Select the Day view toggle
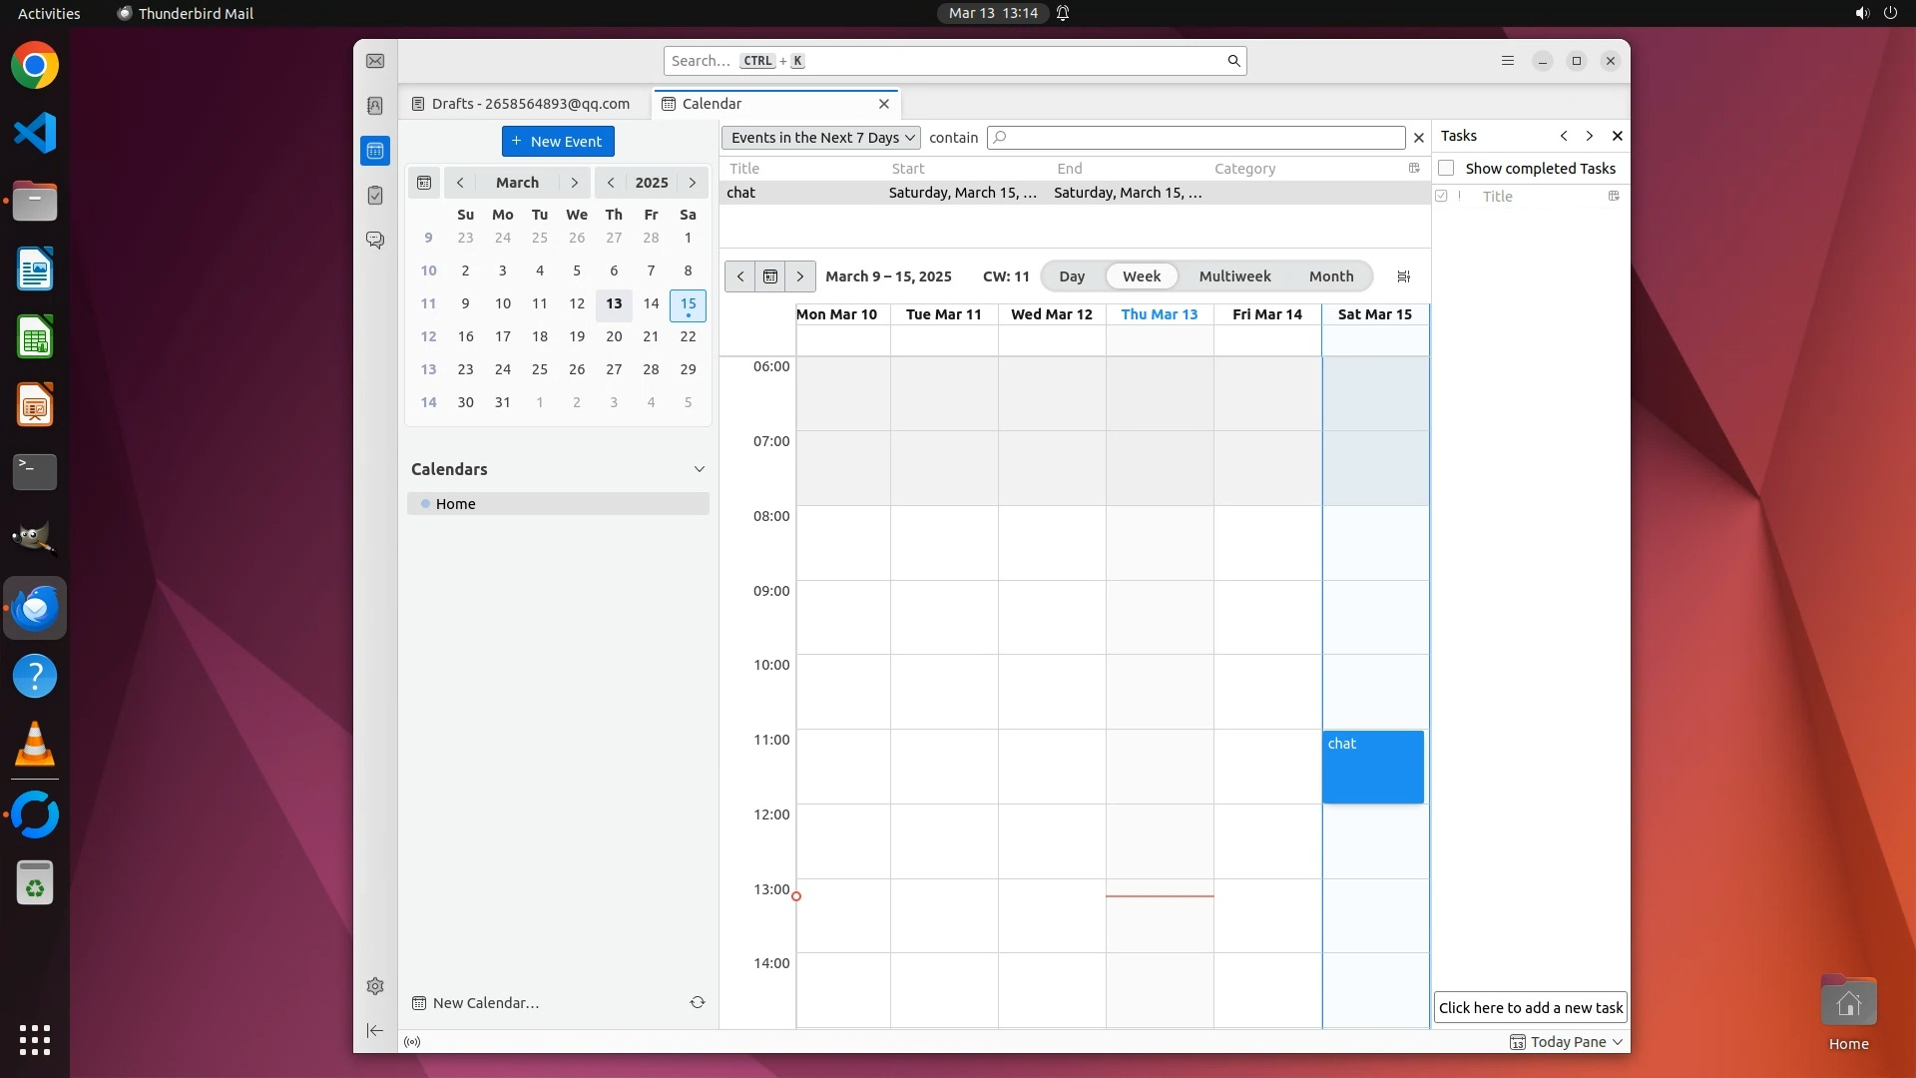 [x=1072, y=276]
